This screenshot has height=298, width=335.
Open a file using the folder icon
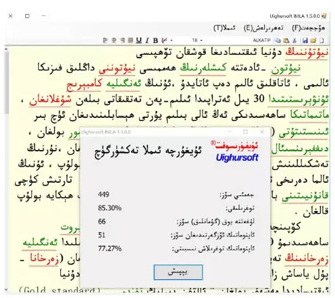click(x=313, y=40)
